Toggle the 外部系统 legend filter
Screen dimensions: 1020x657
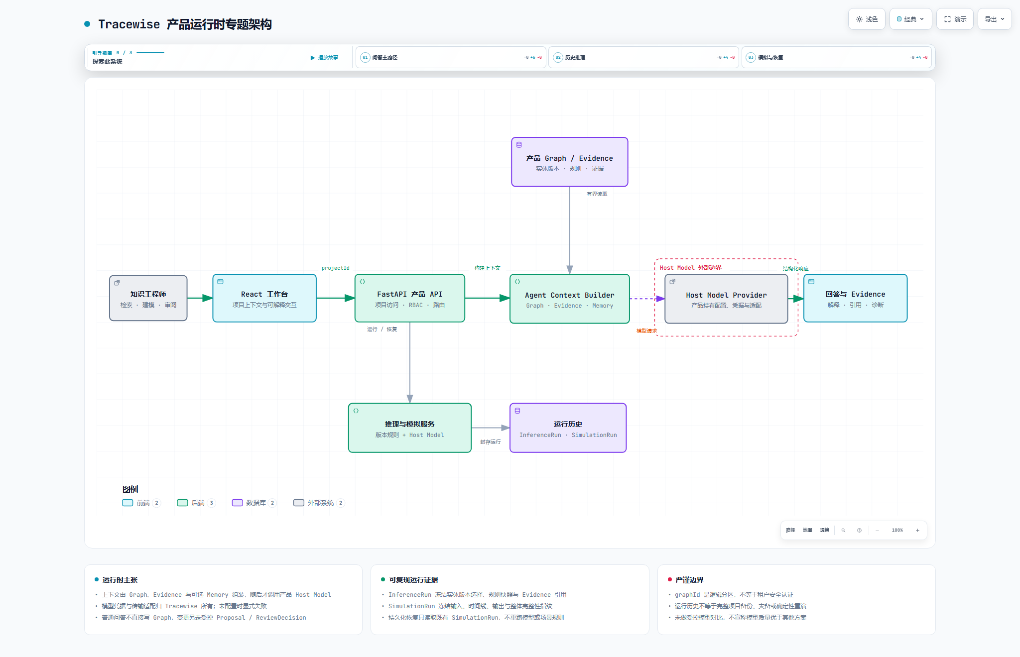(x=319, y=503)
